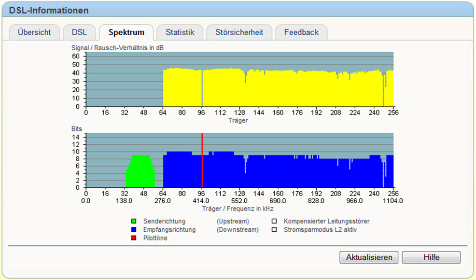Image resolution: width=476 pixels, height=280 pixels.
Task: Go to the Störsicherheit tab
Action: [239, 32]
